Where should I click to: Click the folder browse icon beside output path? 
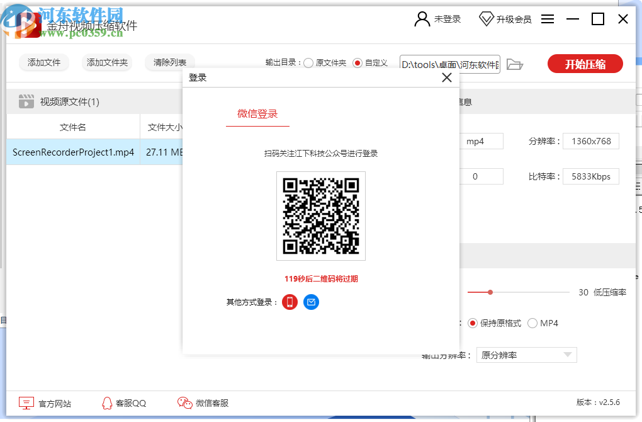click(x=515, y=64)
